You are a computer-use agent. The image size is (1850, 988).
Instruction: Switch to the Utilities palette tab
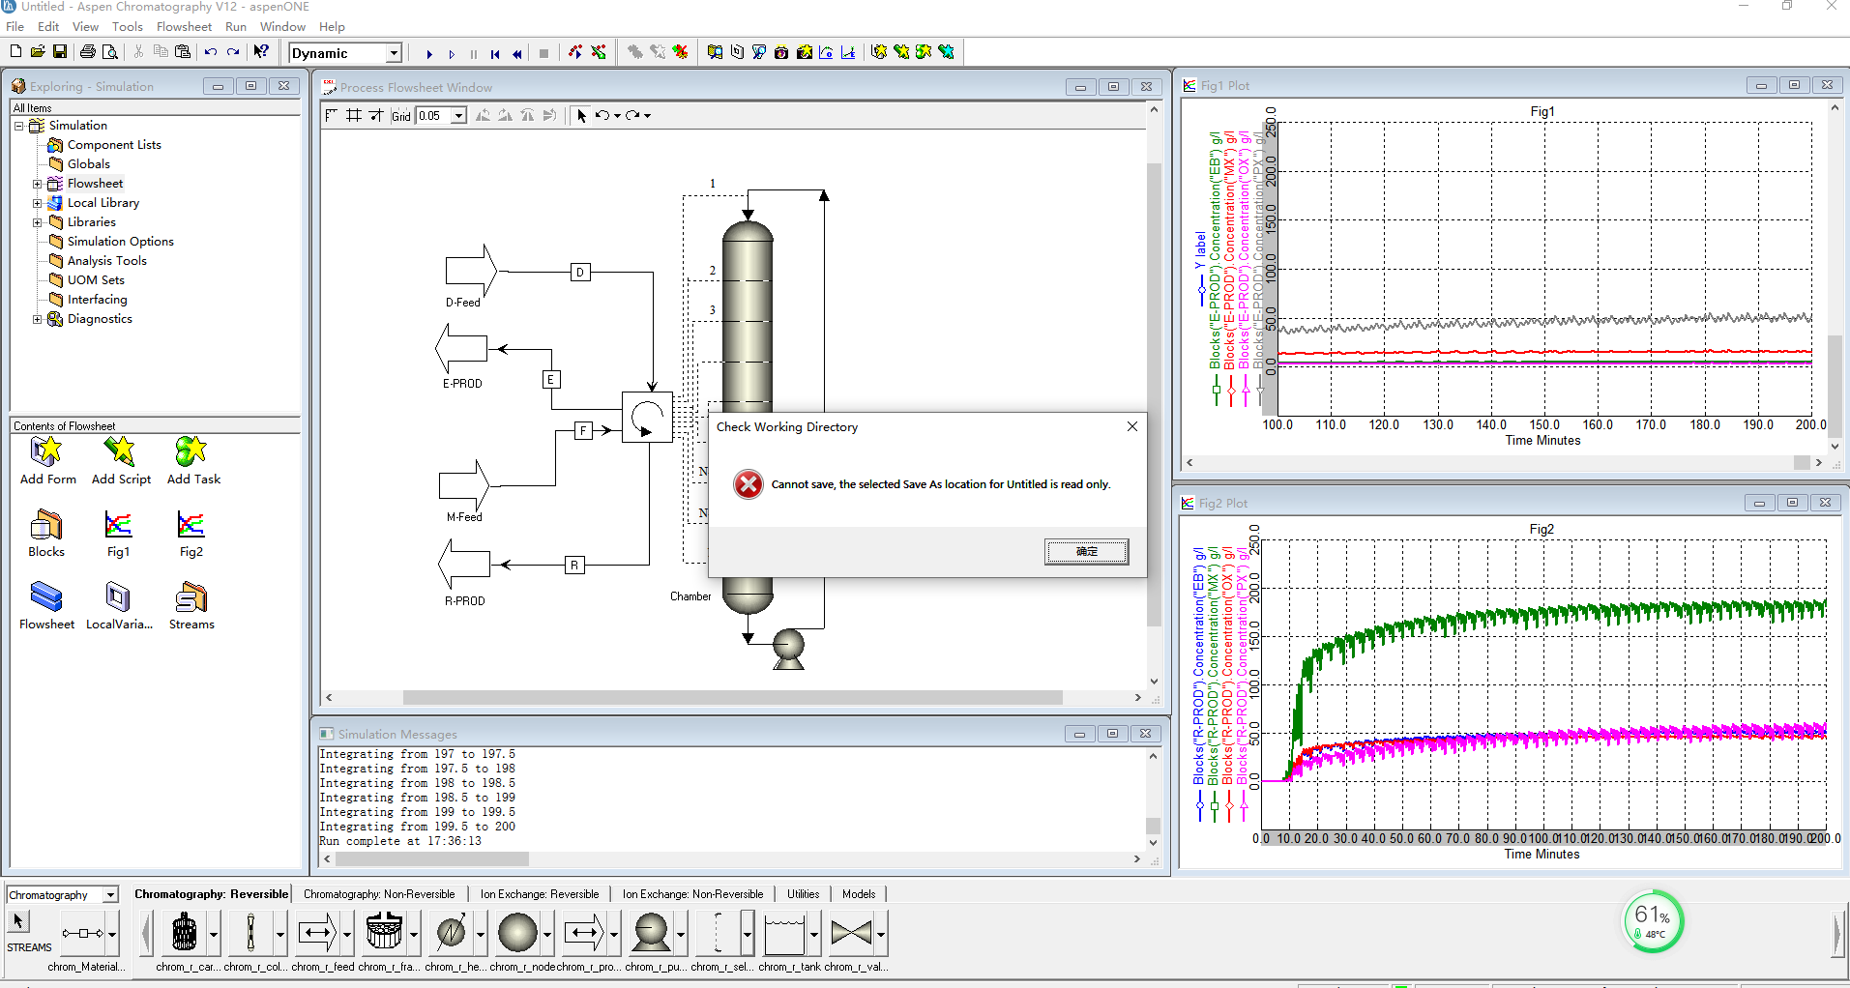[803, 894]
